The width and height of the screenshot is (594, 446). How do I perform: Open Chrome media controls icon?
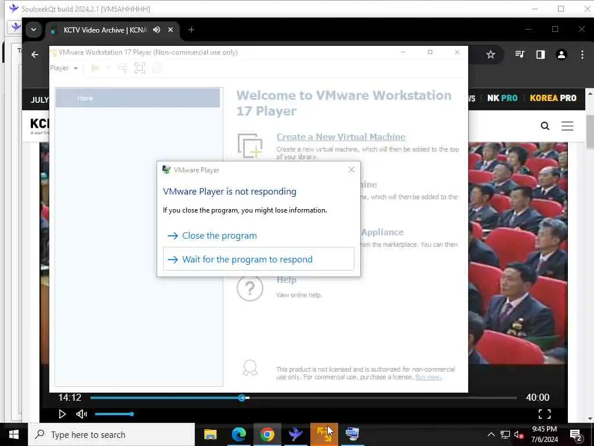[x=520, y=55]
